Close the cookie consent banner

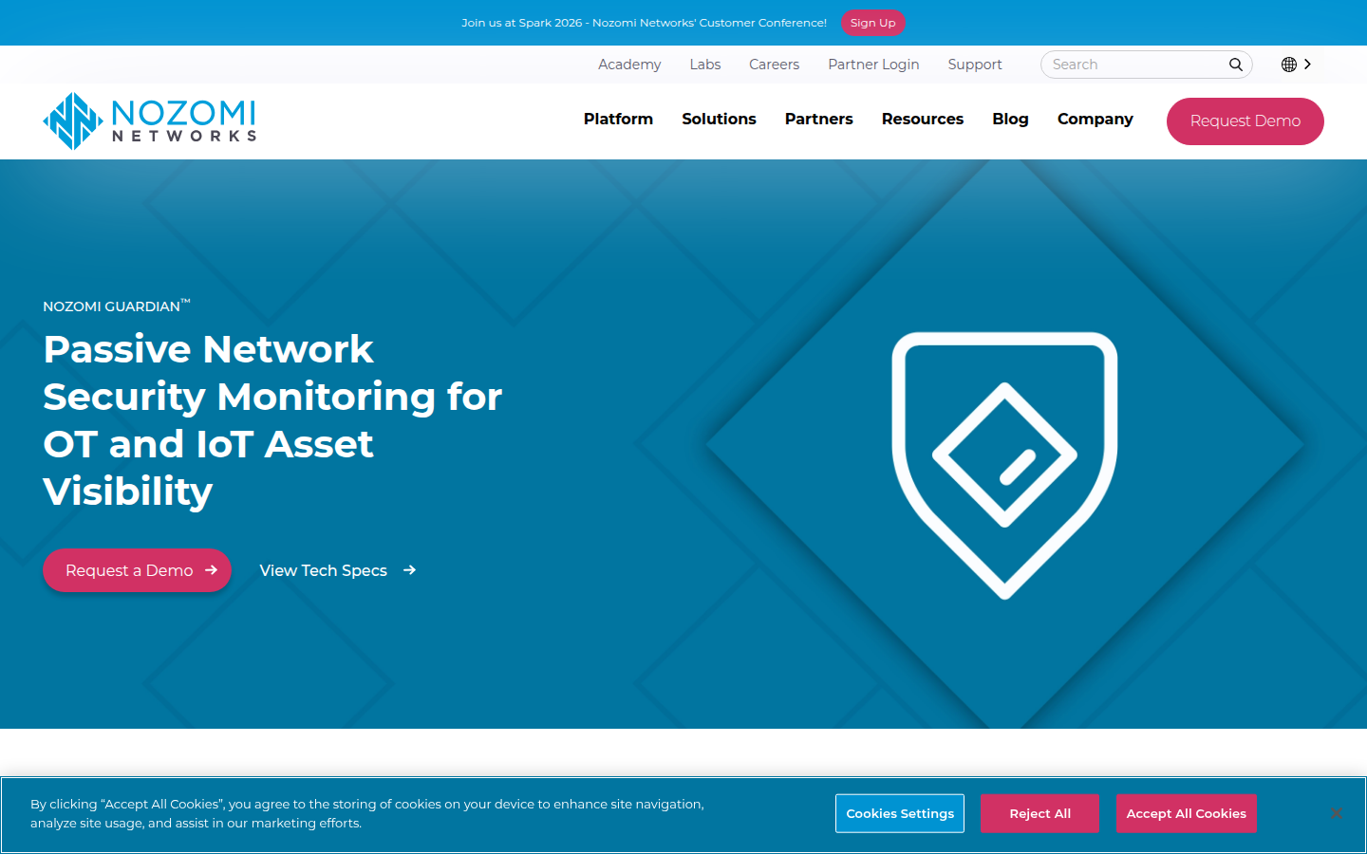(1337, 813)
